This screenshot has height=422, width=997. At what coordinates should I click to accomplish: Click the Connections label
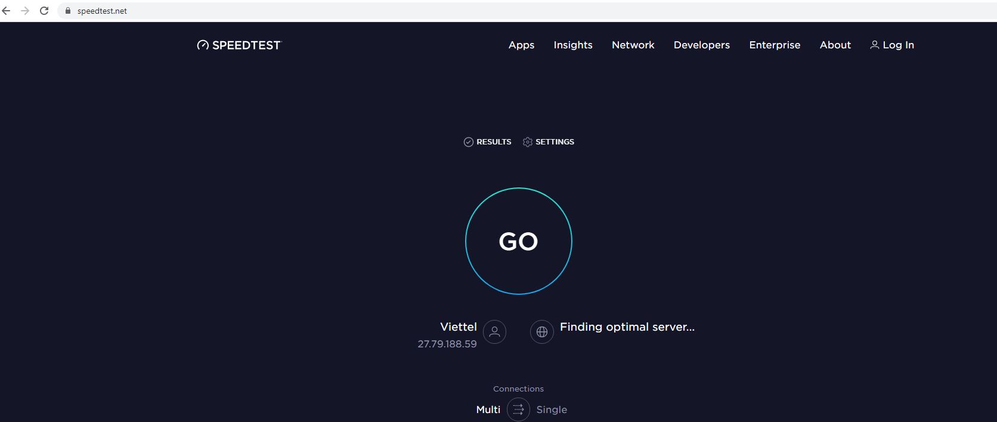[x=519, y=389]
